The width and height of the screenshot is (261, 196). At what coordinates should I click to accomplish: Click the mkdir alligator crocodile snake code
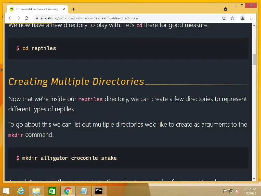pyautogui.click(x=69, y=158)
